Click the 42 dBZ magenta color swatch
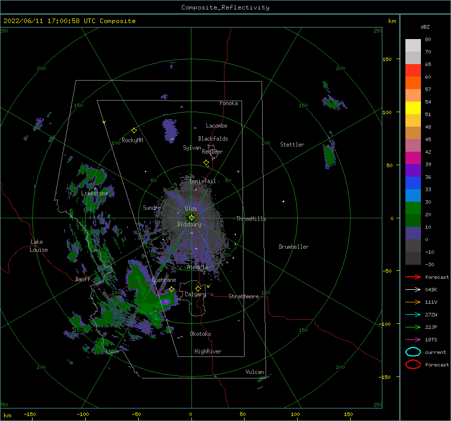Screen dimensions: 451x421 pyautogui.click(x=413, y=158)
